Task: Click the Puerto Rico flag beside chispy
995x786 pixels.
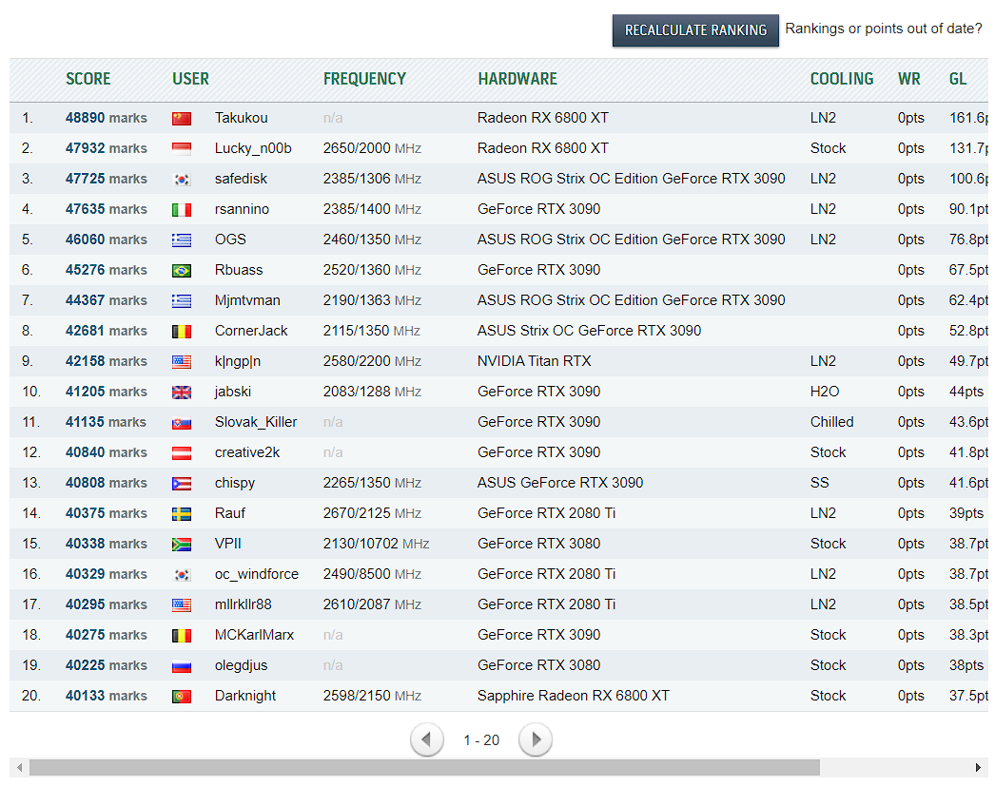Action: tap(182, 484)
